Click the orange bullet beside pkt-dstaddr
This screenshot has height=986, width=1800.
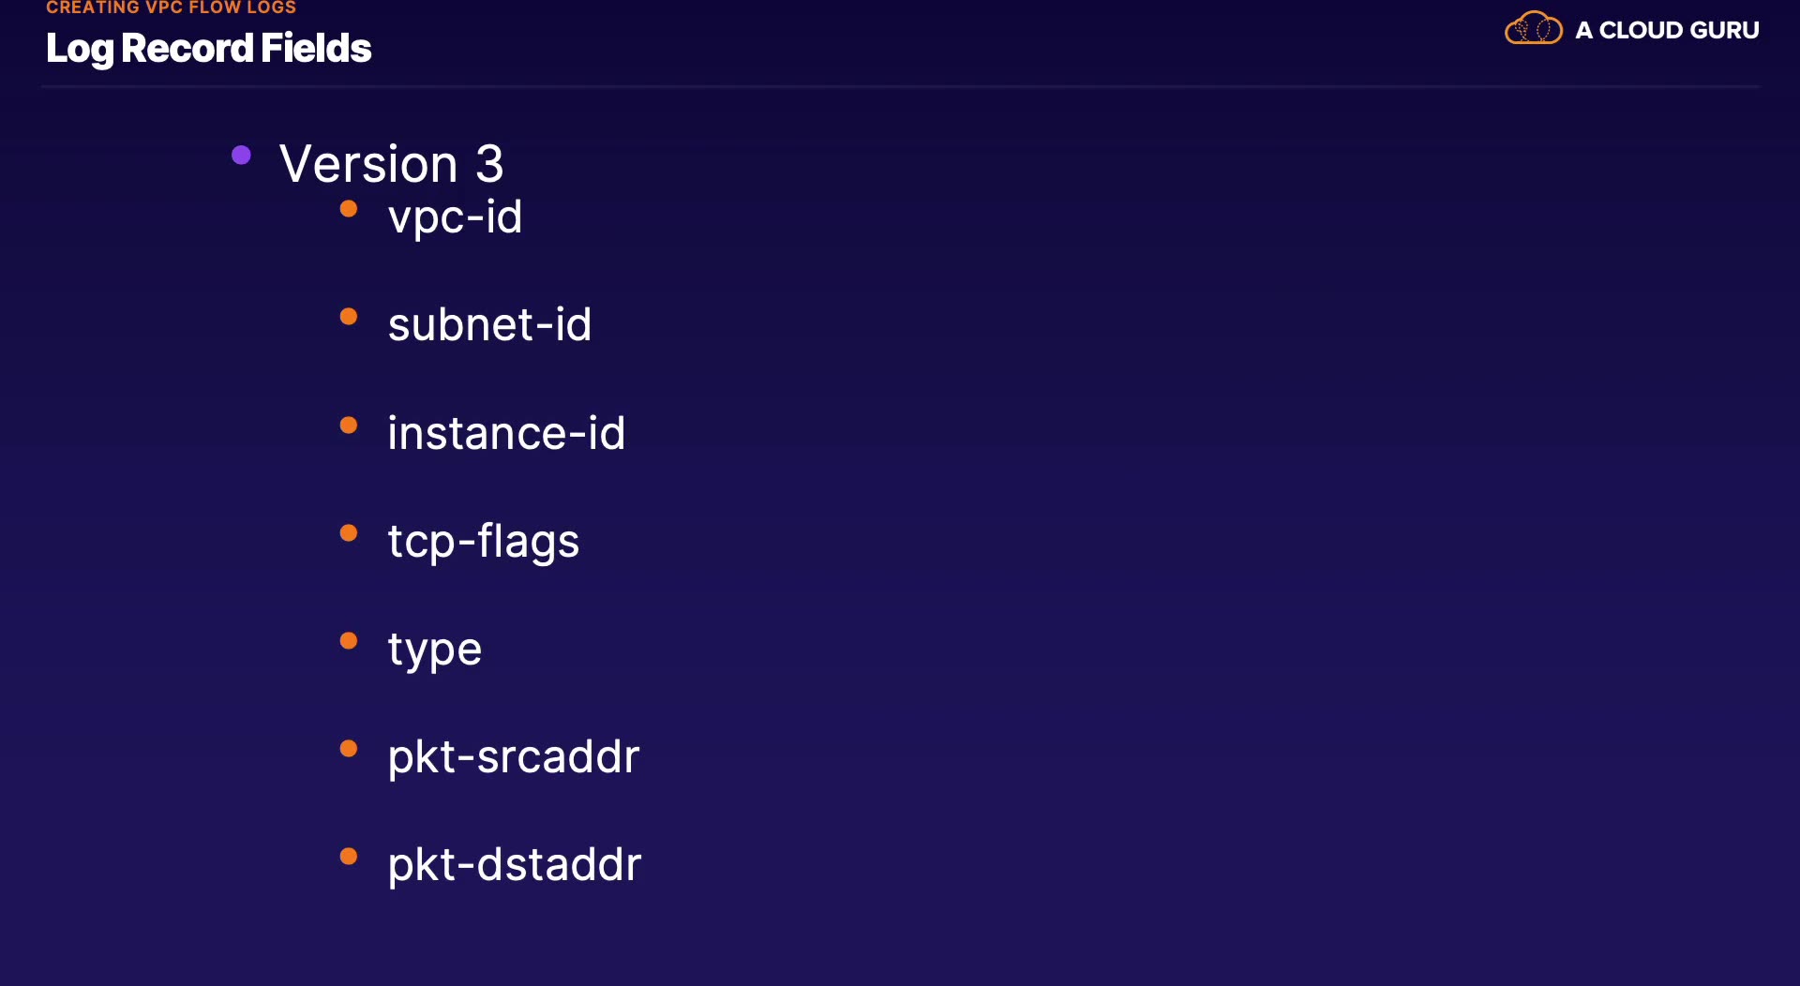(x=349, y=857)
